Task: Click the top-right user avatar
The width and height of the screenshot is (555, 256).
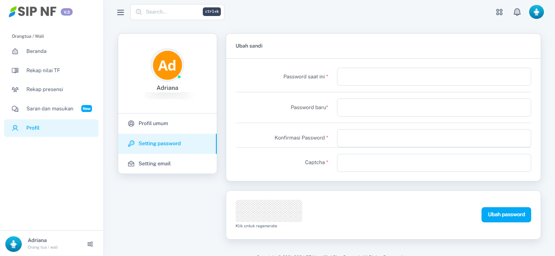Action: point(536,12)
